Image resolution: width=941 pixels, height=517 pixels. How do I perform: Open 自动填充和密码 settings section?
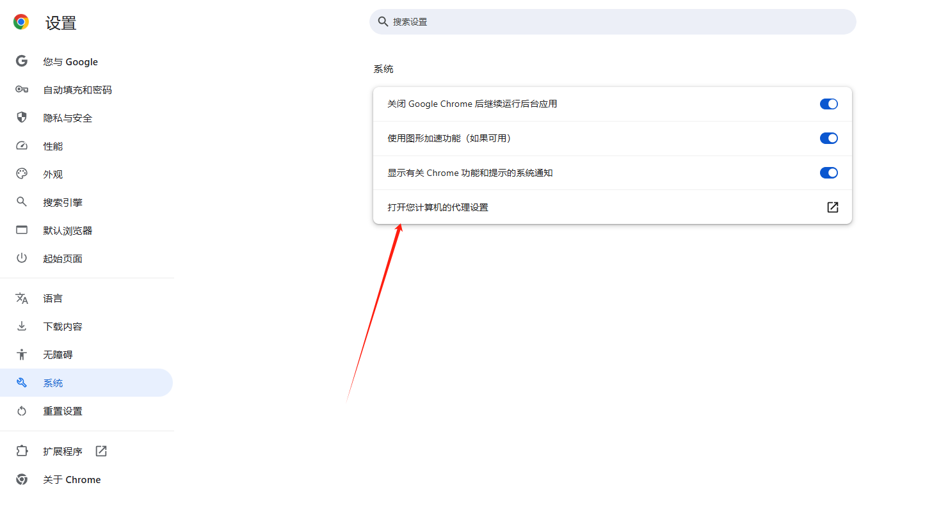(x=86, y=90)
